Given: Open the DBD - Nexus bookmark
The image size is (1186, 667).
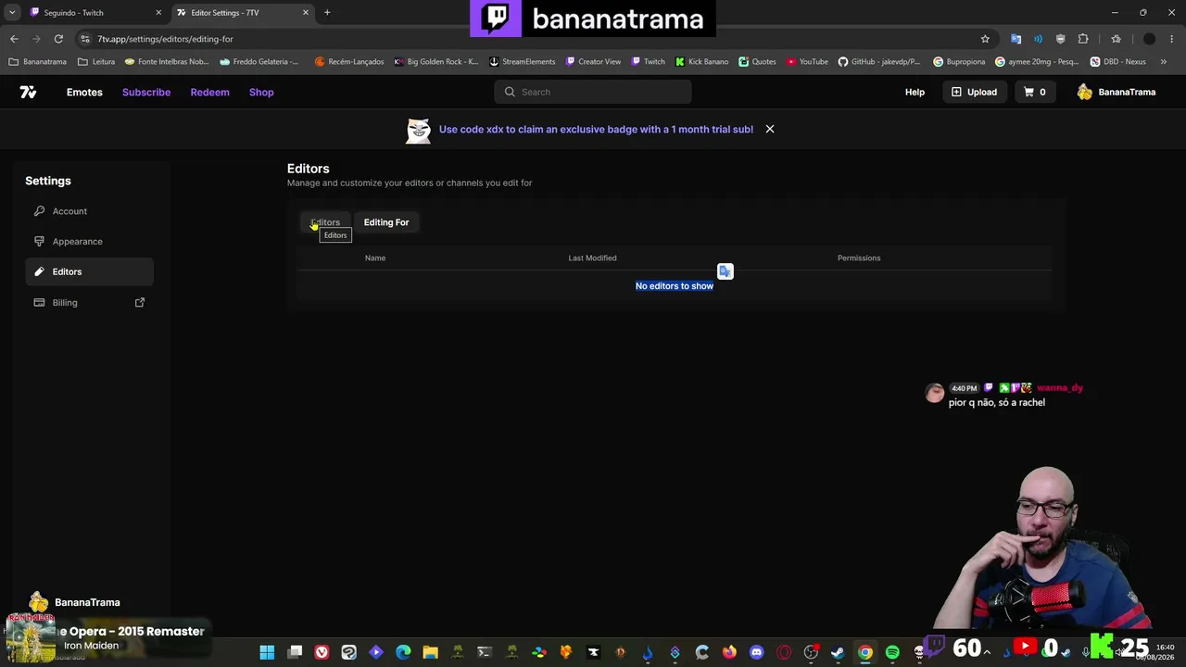Looking at the screenshot, I should coord(1118,62).
